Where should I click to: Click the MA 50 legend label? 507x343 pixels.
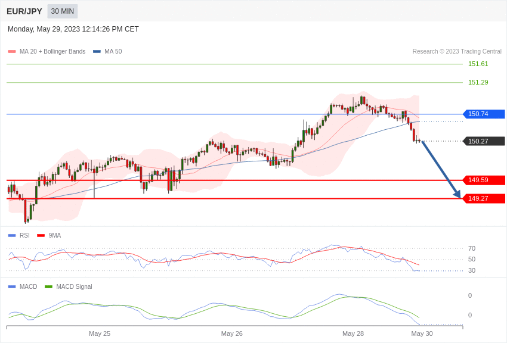pos(113,51)
